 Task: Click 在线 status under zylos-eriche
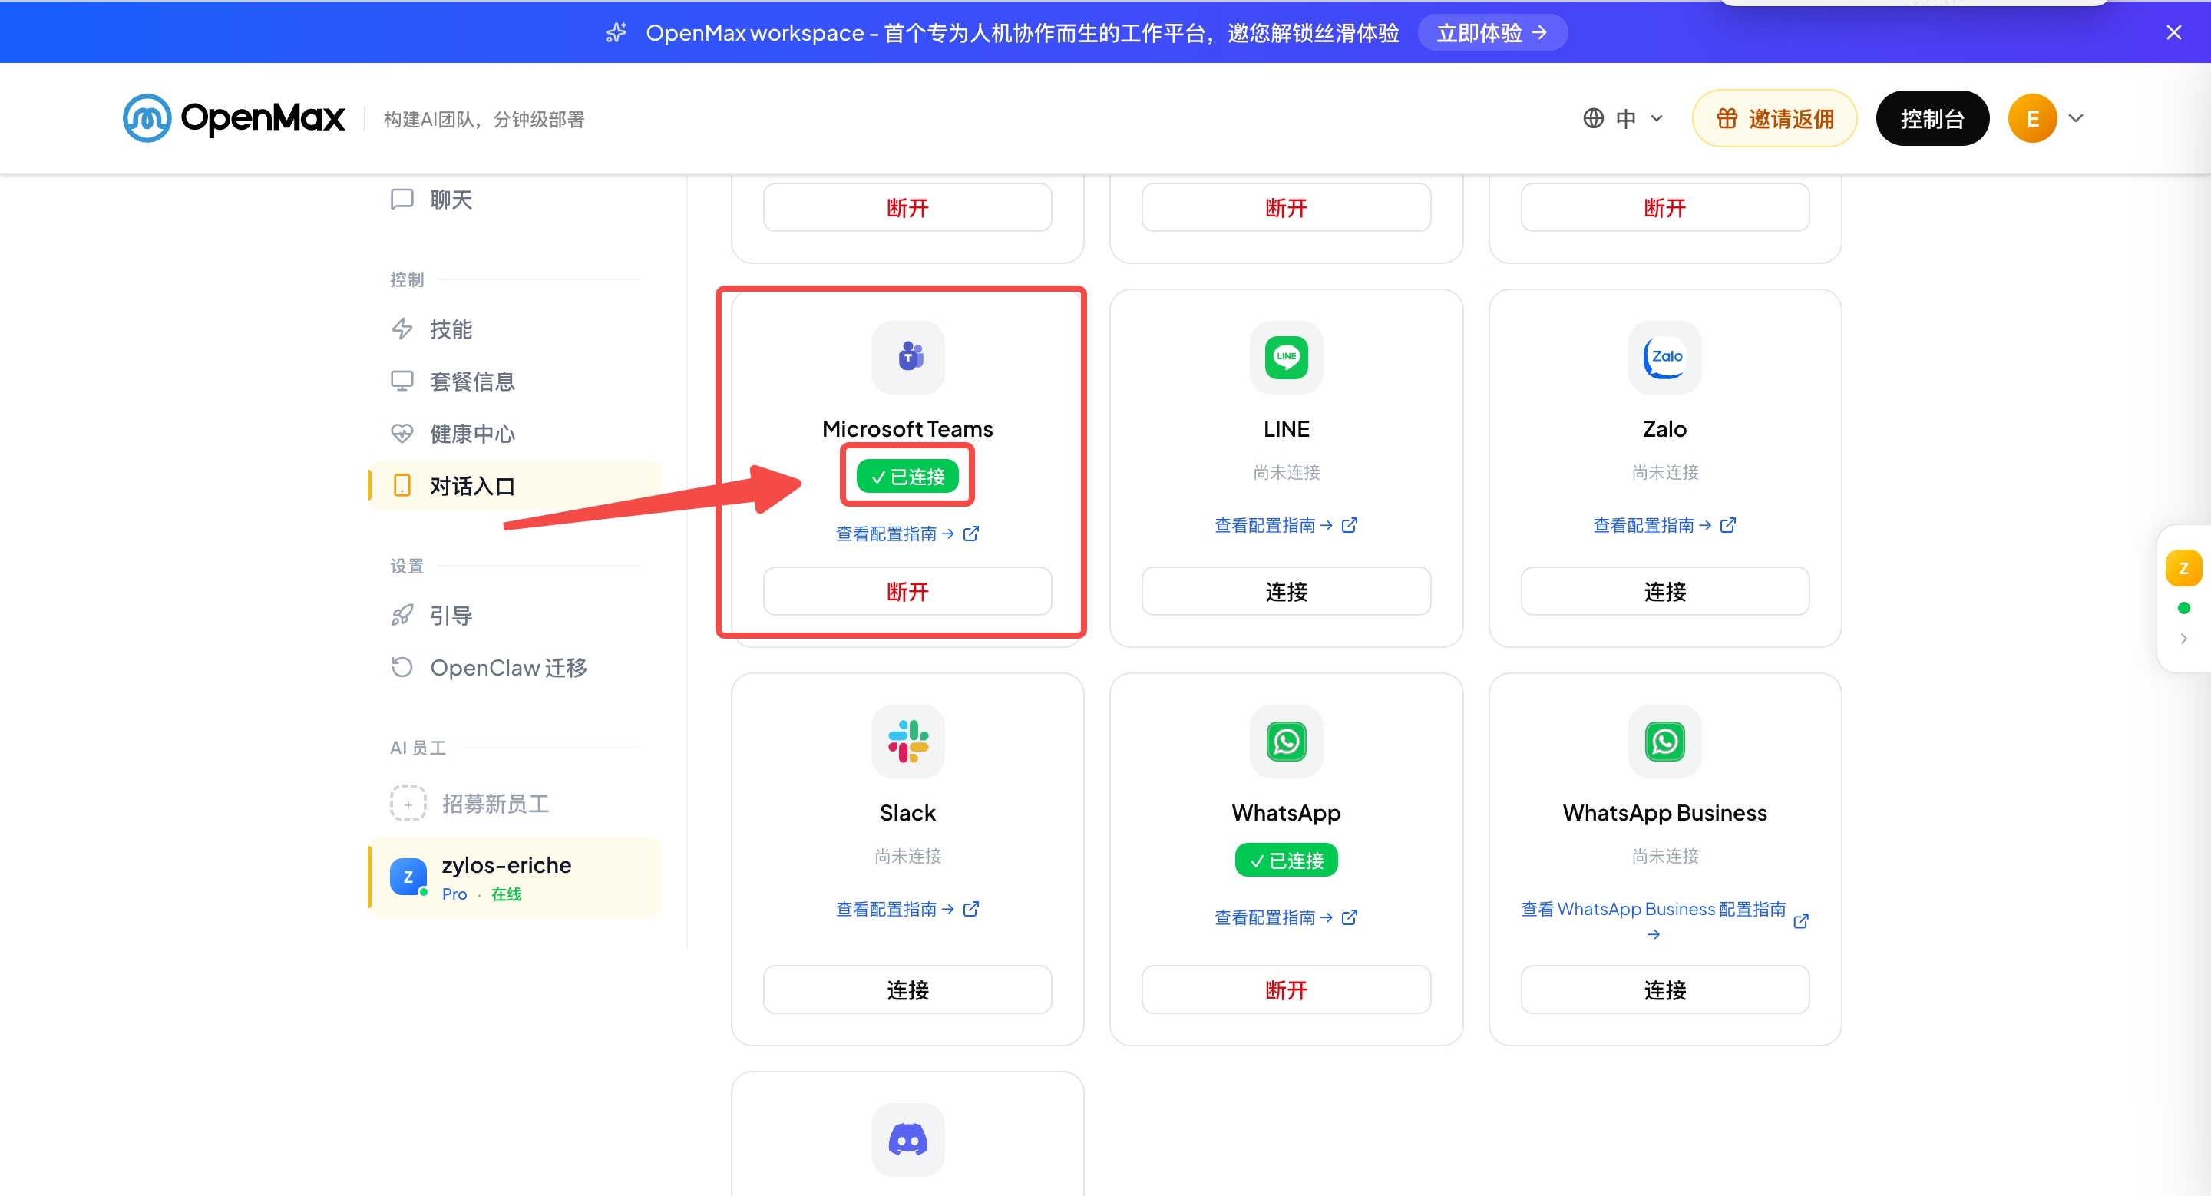click(x=506, y=894)
